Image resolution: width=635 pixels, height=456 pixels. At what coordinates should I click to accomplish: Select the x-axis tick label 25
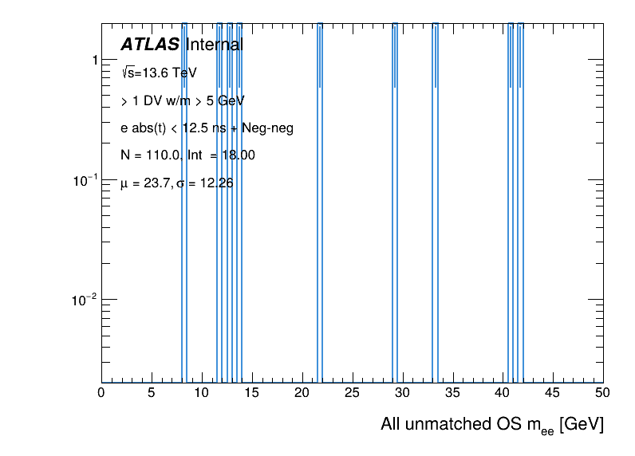tap(352, 392)
